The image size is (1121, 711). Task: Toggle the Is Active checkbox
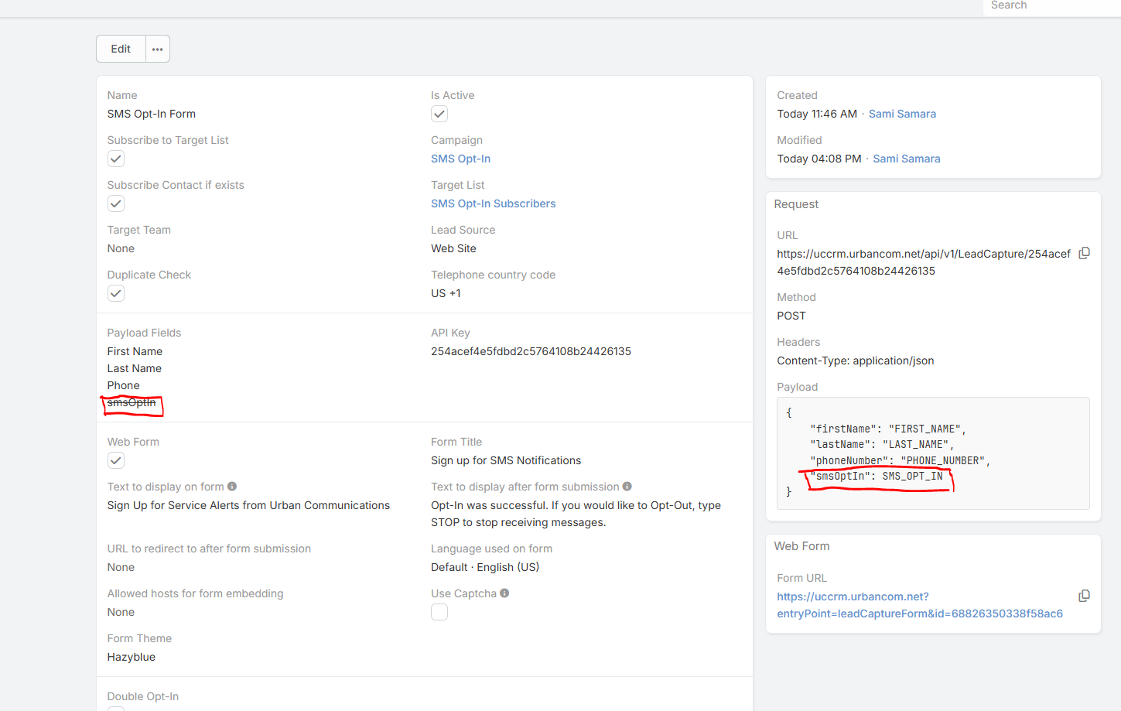(x=439, y=114)
